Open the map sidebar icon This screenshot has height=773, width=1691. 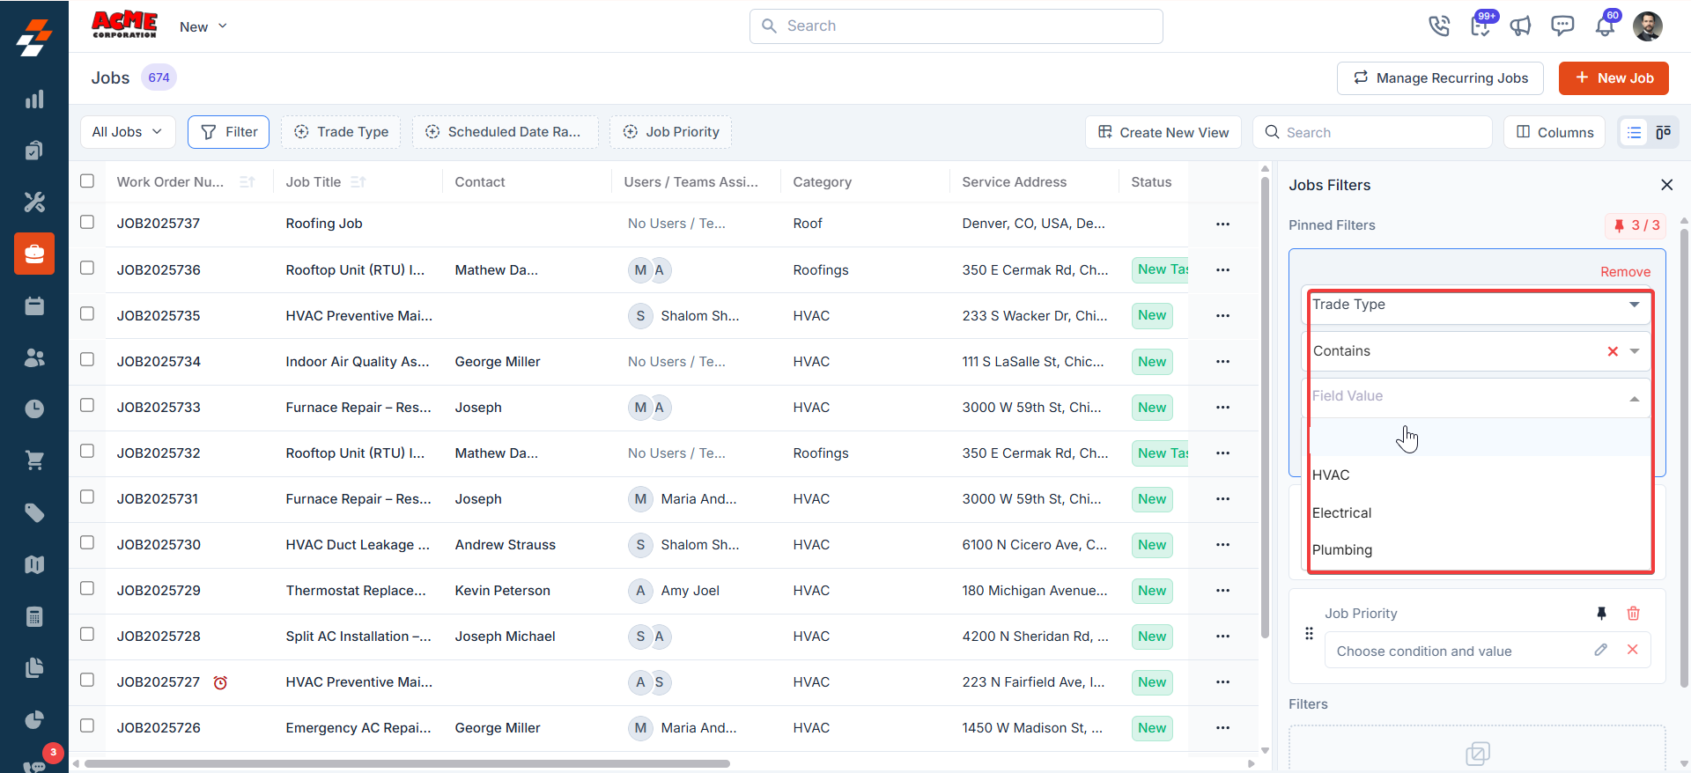click(x=34, y=564)
